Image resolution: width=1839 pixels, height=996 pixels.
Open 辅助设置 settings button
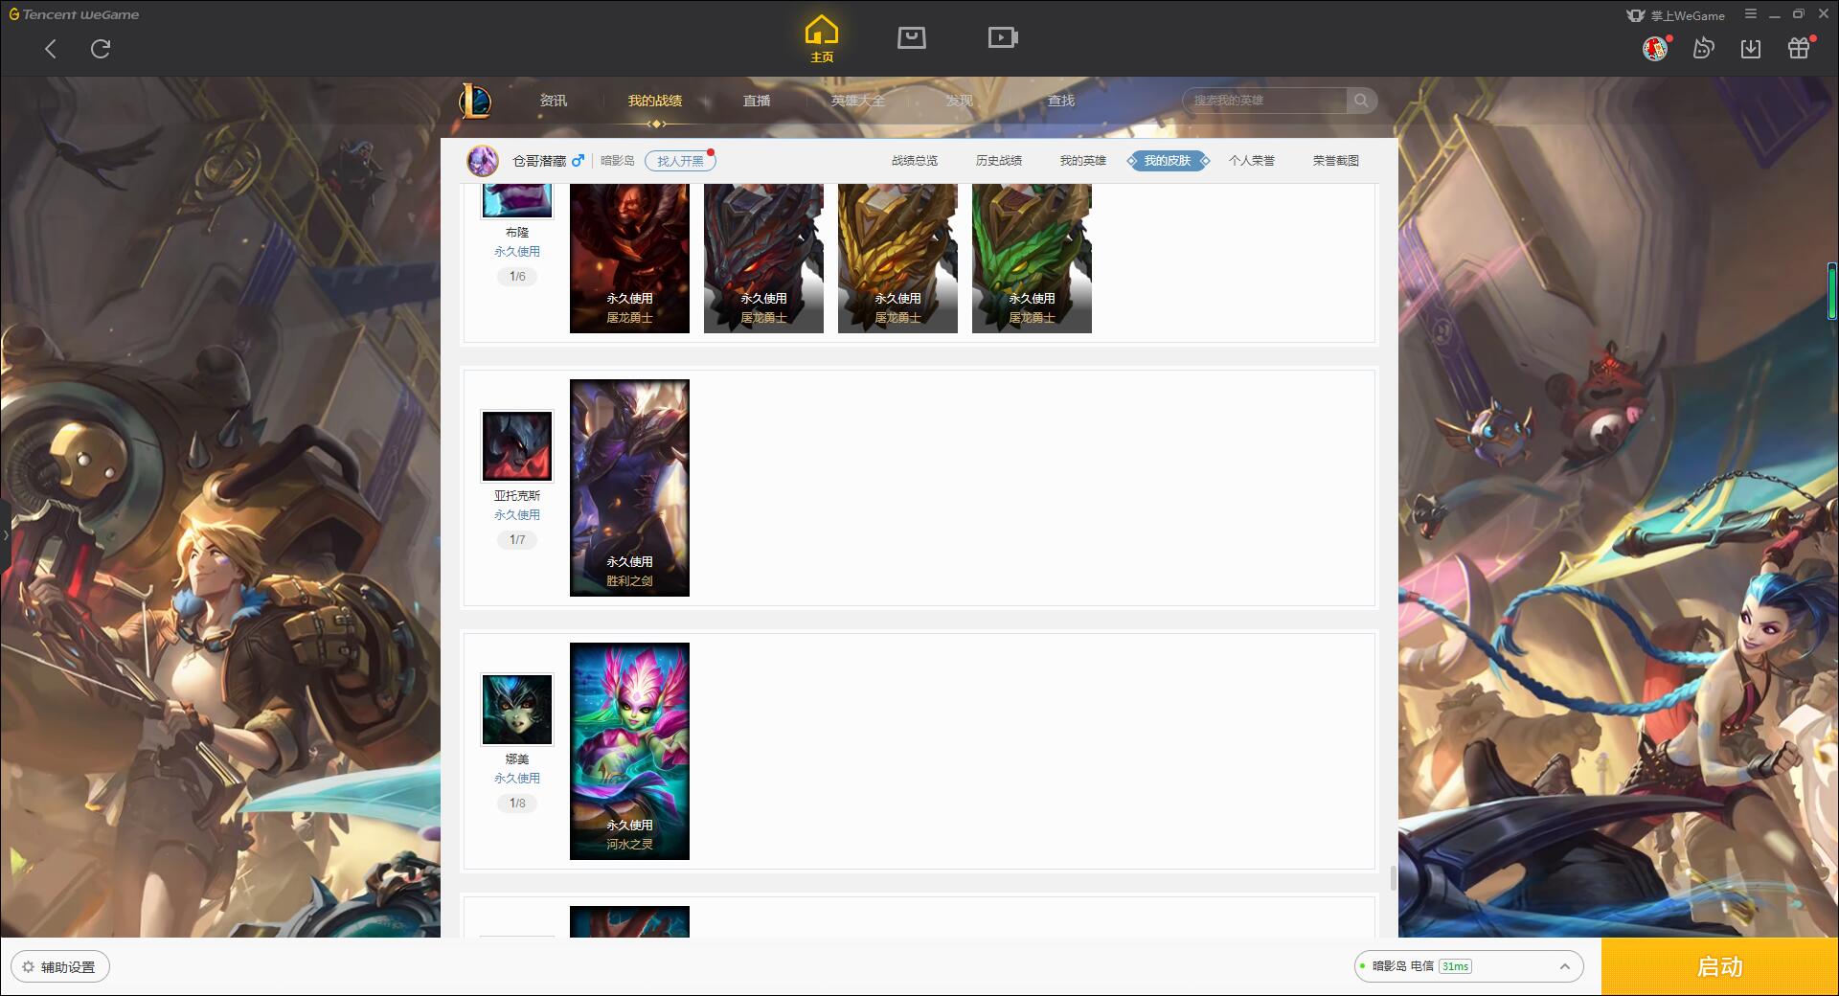(x=60, y=966)
